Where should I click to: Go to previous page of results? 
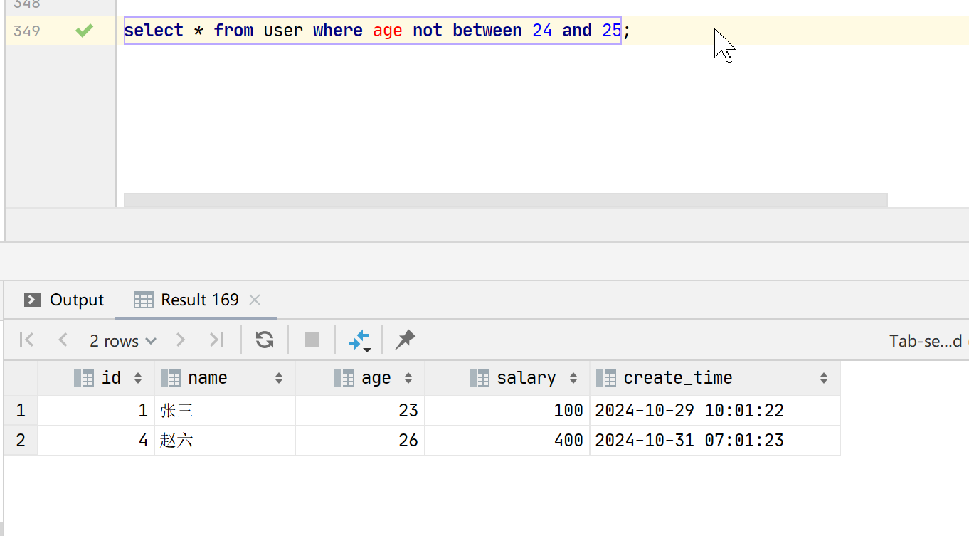click(63, 340)
